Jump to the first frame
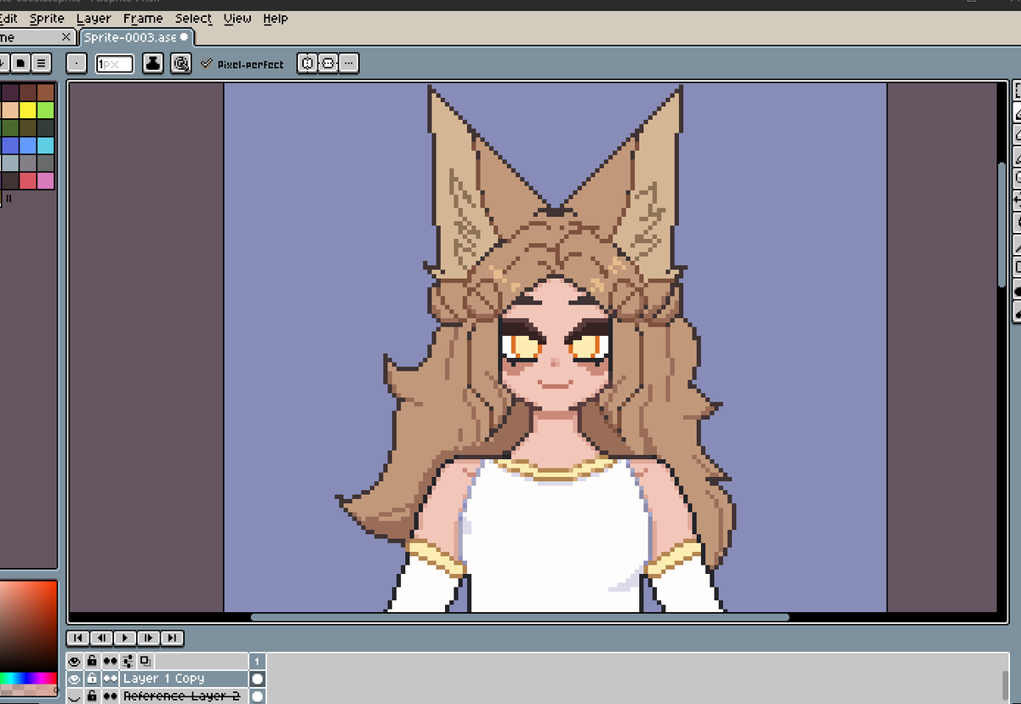The height and width of the screenshot is (704, 1021). tap(77, 638)
